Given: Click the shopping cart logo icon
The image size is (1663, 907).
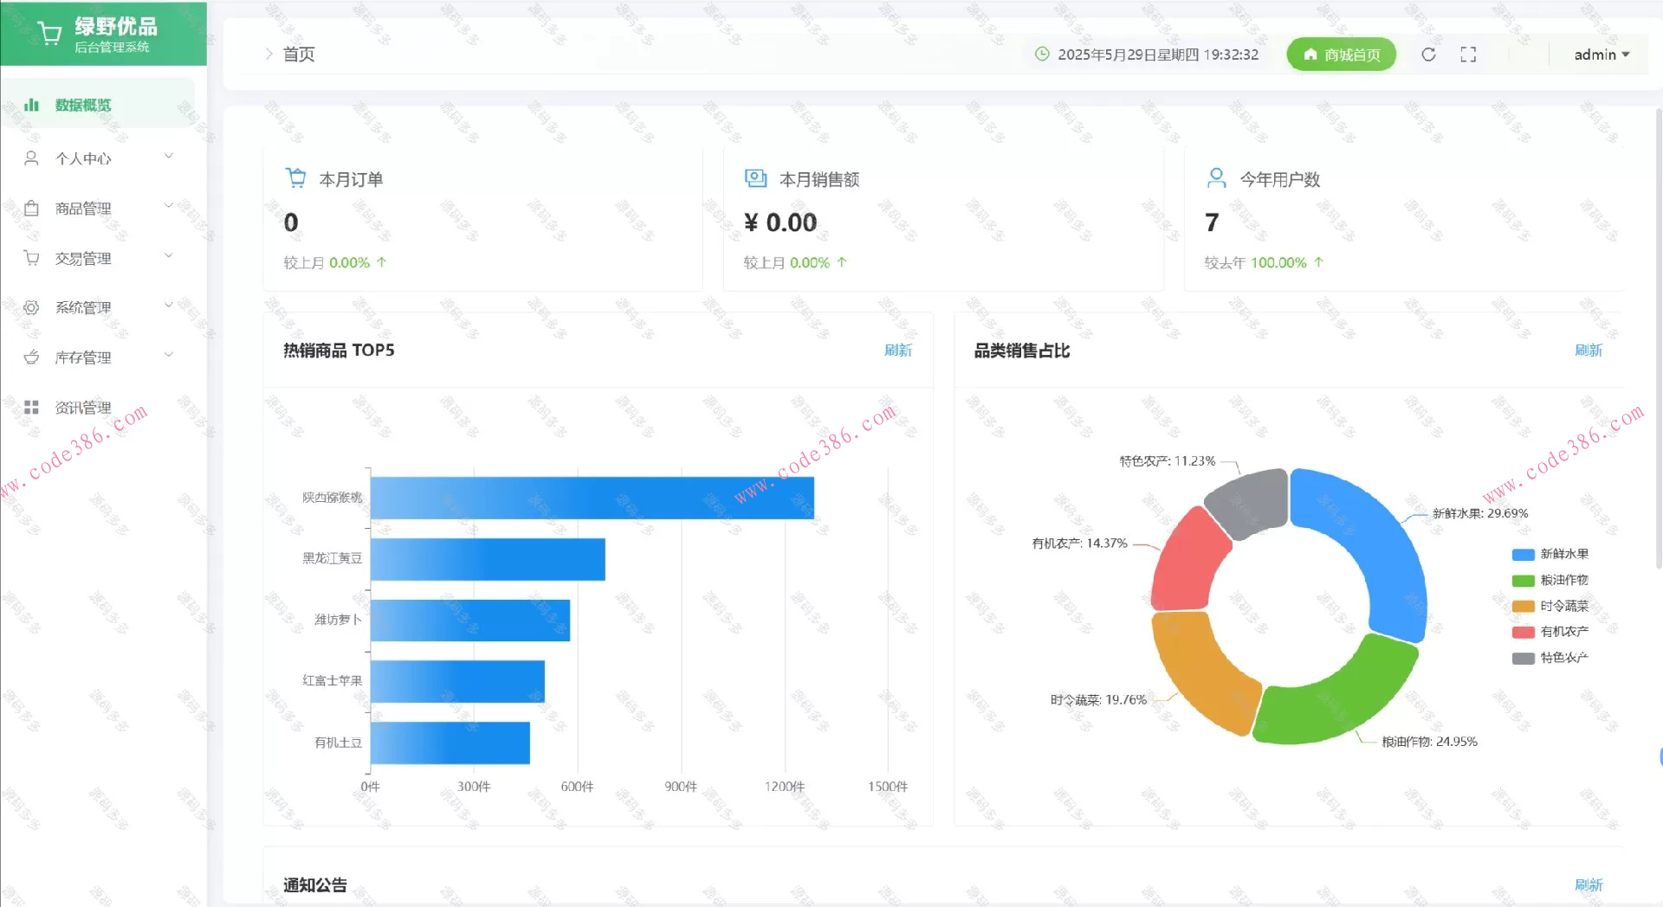Looking at the screenshot, I should (x=50, y=35).
